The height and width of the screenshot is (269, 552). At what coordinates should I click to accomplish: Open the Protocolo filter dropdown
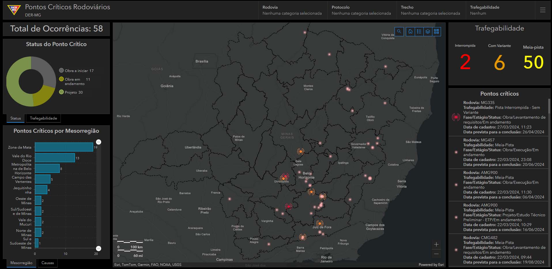(362, 10)
